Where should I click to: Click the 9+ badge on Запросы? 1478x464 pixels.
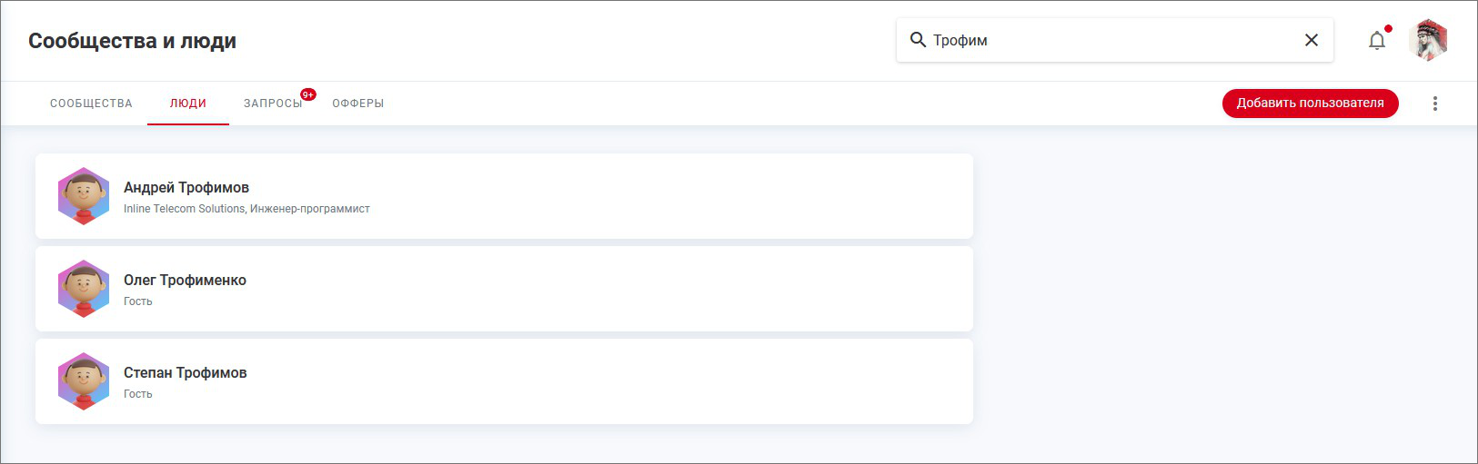(308, 94)
